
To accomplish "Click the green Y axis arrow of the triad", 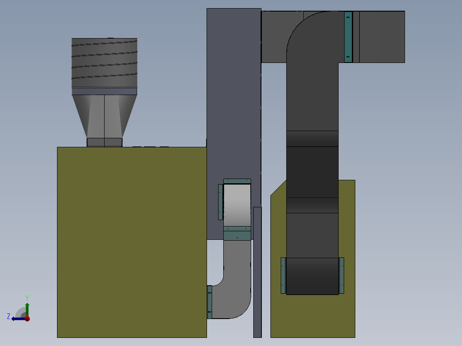I will click(x=27, y=309).
